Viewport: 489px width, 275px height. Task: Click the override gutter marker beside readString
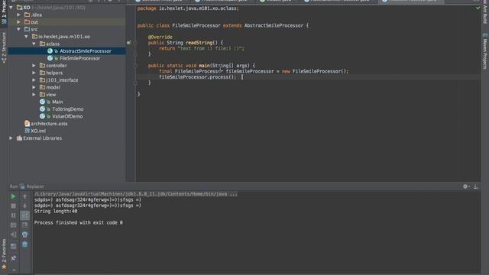point(129,43)
